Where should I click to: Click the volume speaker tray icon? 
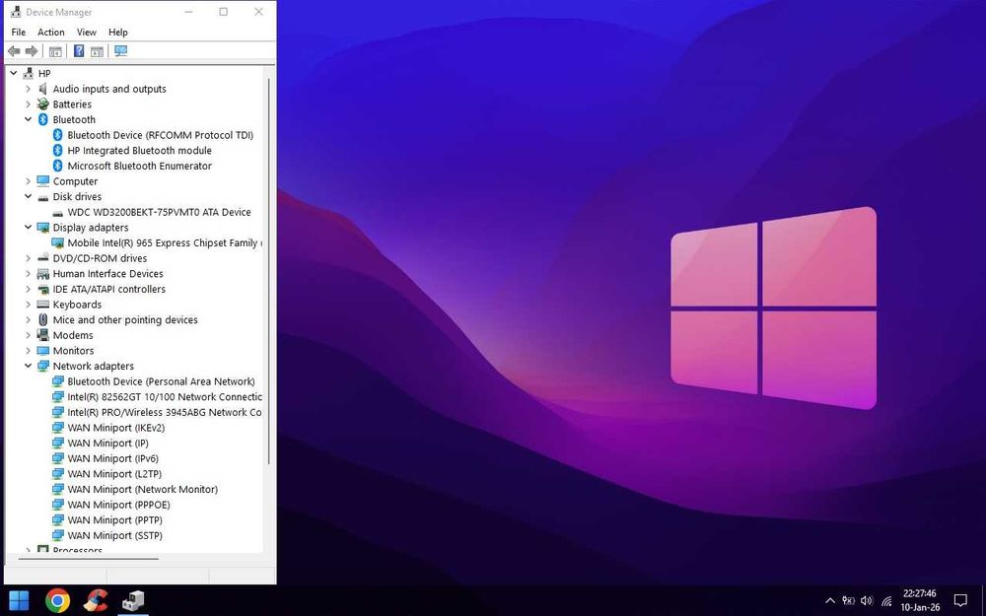(x=867, y=601)
